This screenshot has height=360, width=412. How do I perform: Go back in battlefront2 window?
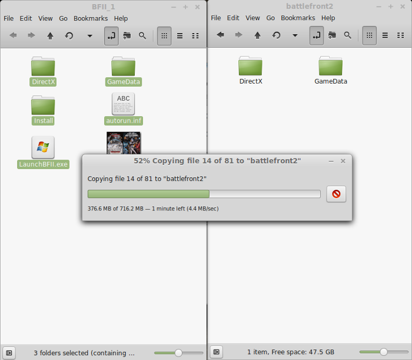pos(220,35)
